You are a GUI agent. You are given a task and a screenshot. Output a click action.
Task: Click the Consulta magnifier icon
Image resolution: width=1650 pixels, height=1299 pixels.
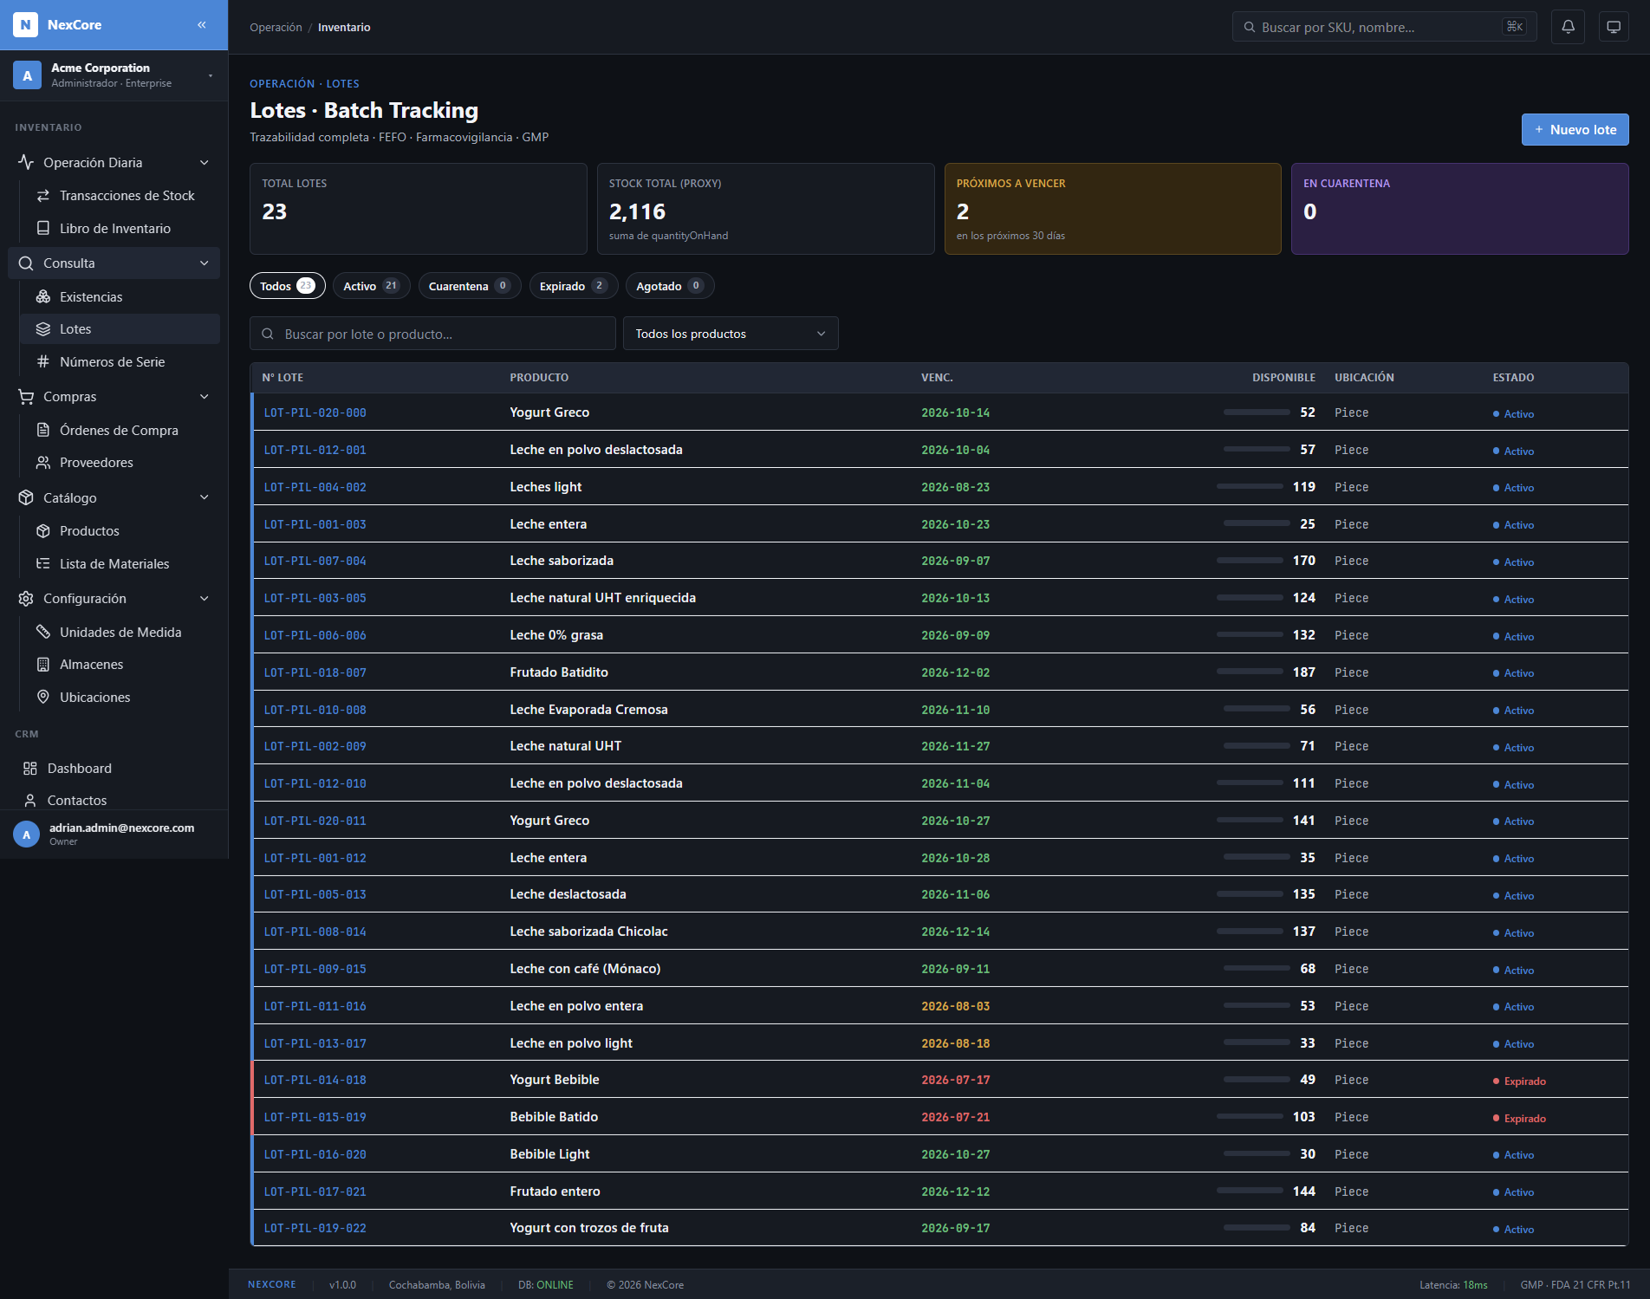(26, 263)
